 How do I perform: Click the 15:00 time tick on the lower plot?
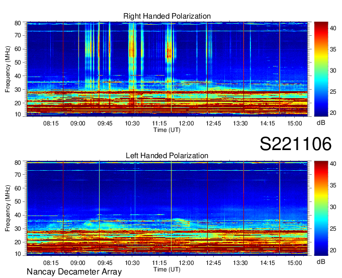click(295, 263)
